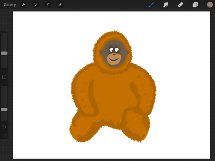
Task: Activate the Selection S-shaped tool
Action: [48, 5]
